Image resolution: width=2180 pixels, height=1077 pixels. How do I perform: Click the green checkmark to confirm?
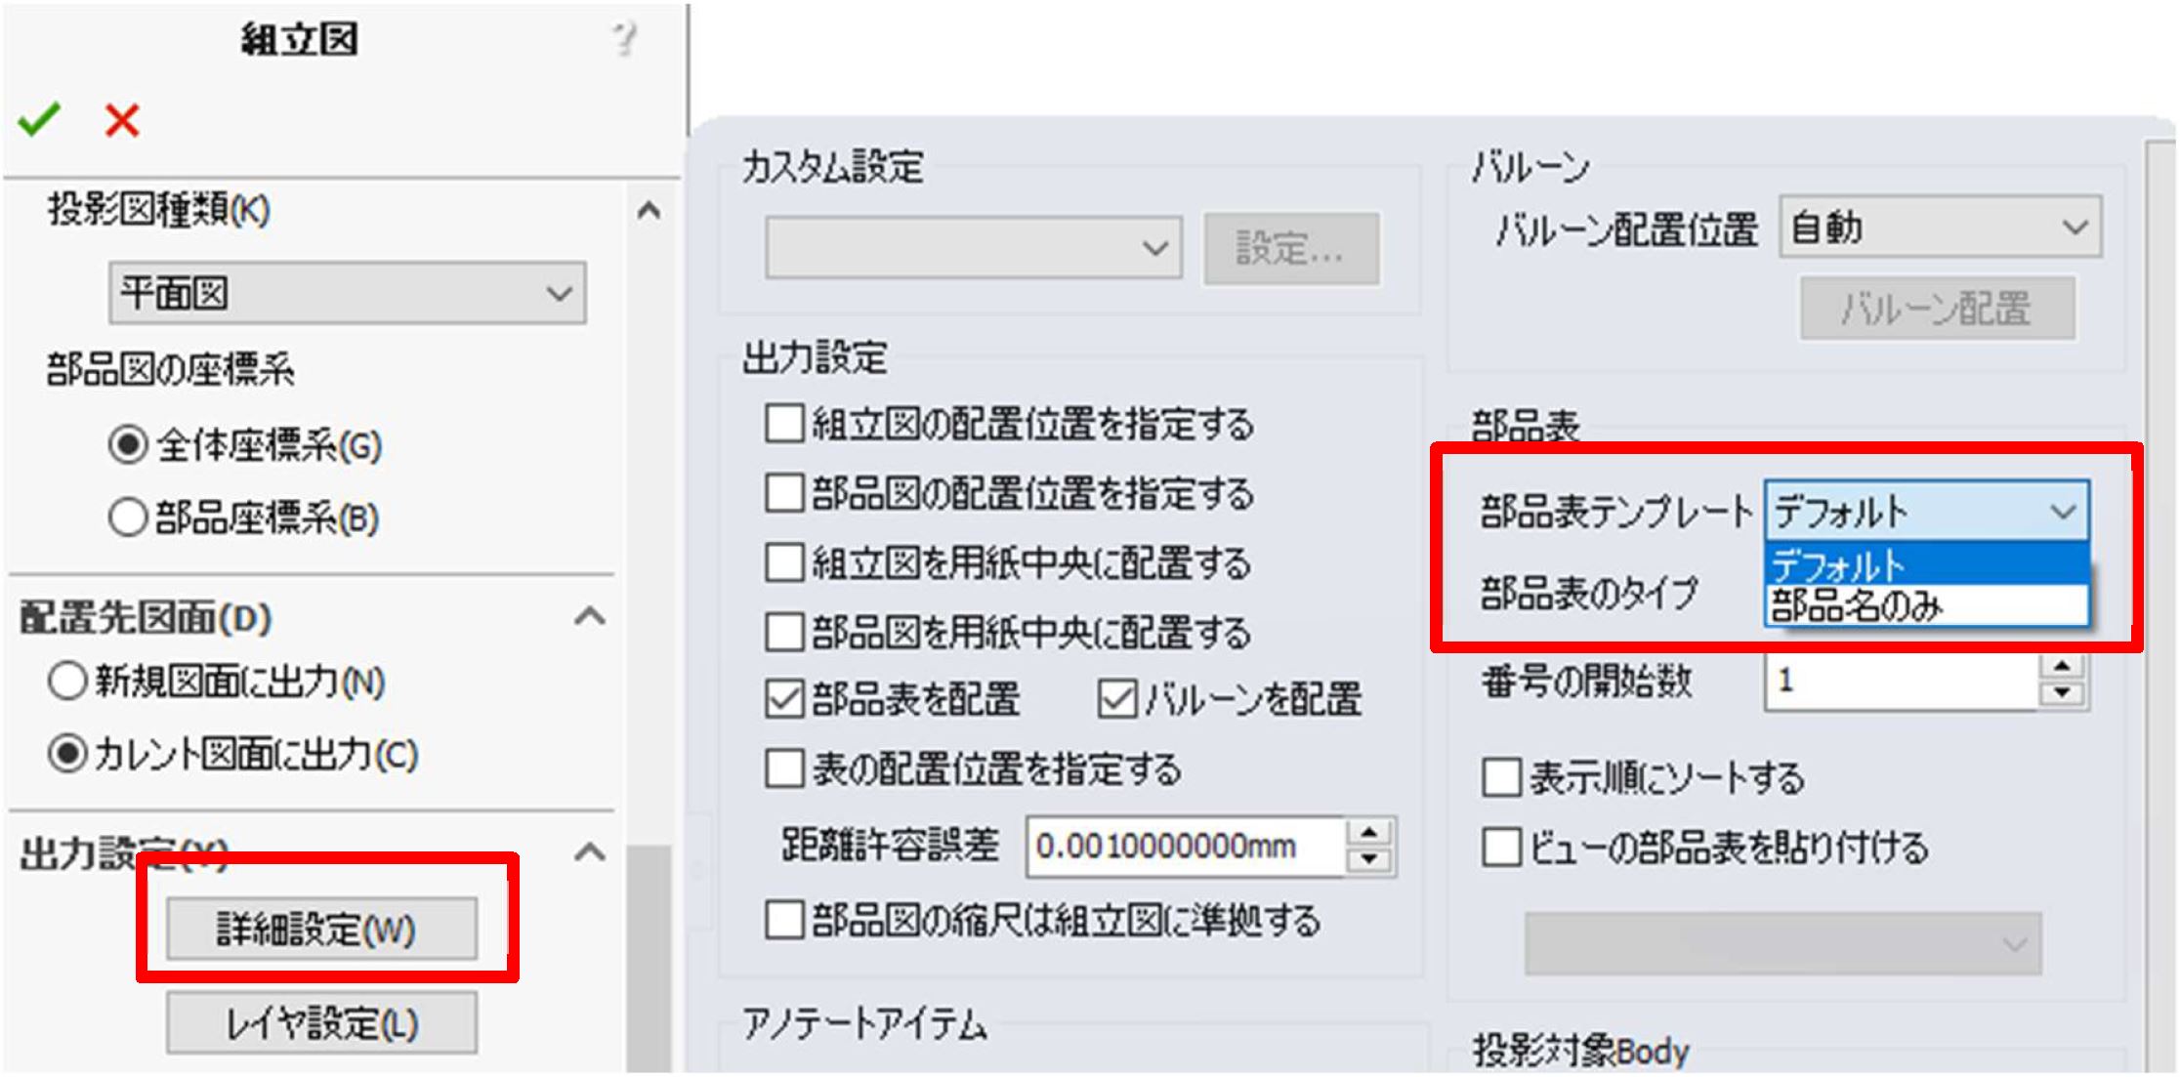click(x=39, y=119)
